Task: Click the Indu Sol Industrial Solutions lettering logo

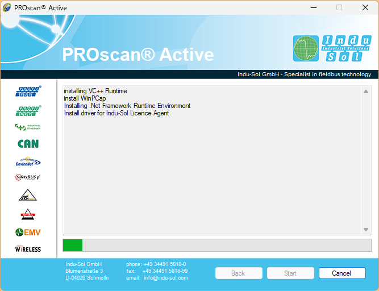Action: pos(347,48)
